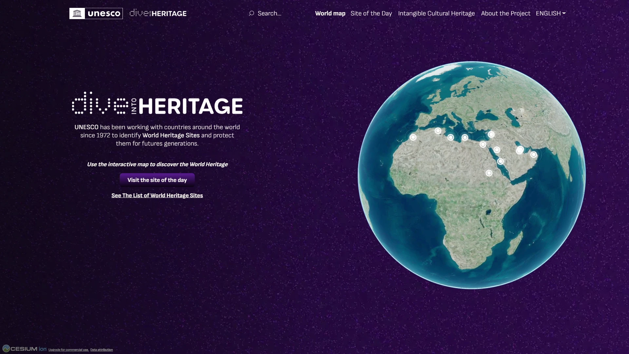Select the site marker in Oman
Image resolution: width=629 pixels, height=354 pixels.
534,154
